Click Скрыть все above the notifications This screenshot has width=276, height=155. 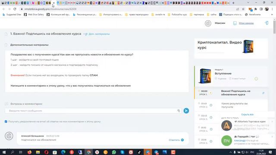coord(247,115)
